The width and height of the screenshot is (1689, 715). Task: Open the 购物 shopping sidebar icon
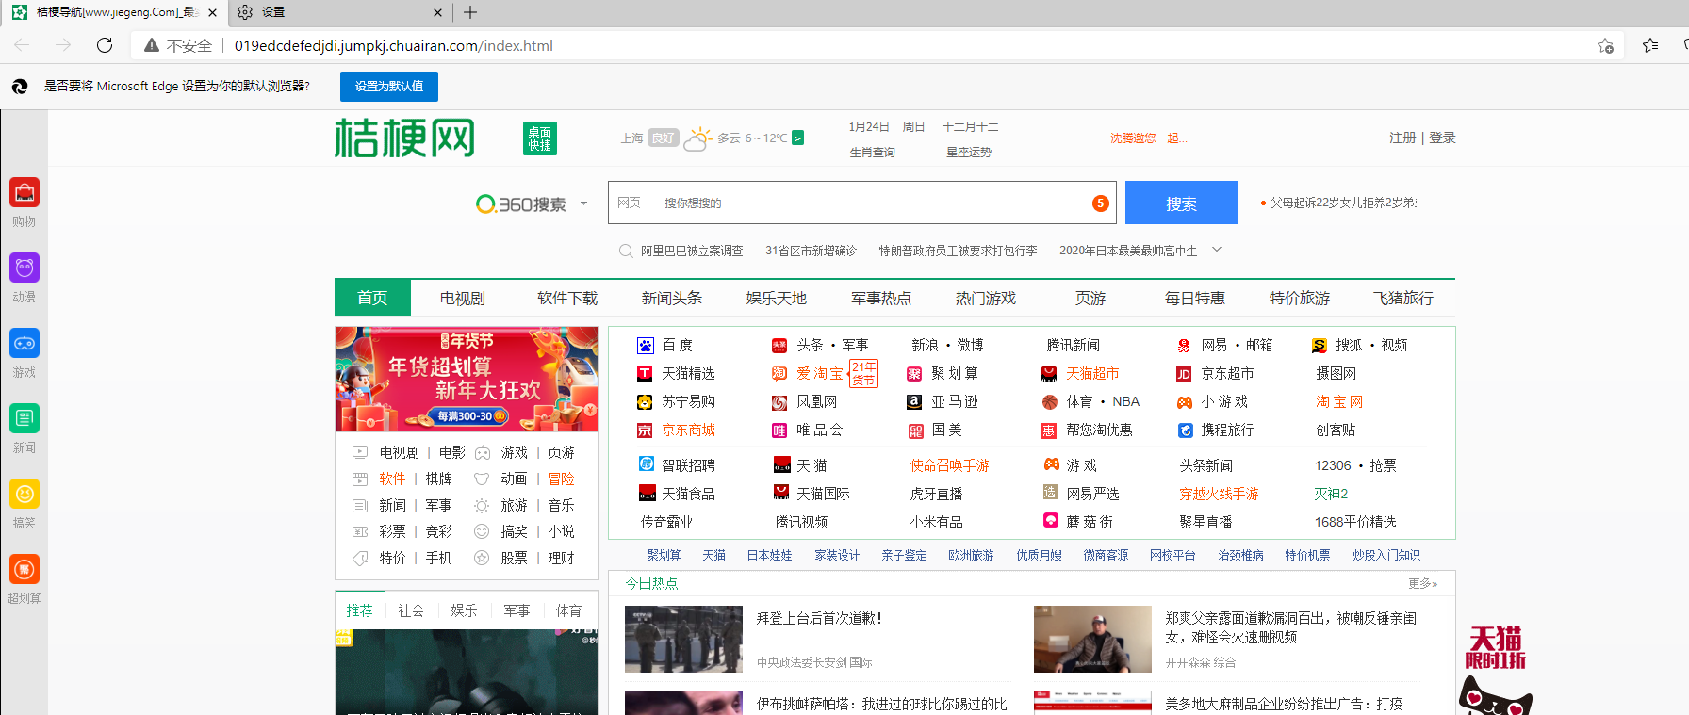tap(25, 192)
